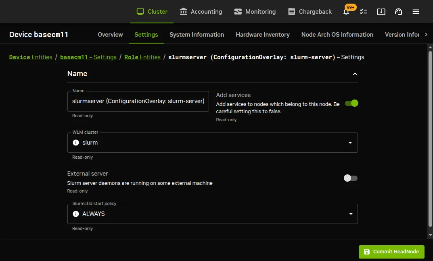
Task: Click the download/import icon in top bar
Action: pyautogui.click(x=381, y=12)
